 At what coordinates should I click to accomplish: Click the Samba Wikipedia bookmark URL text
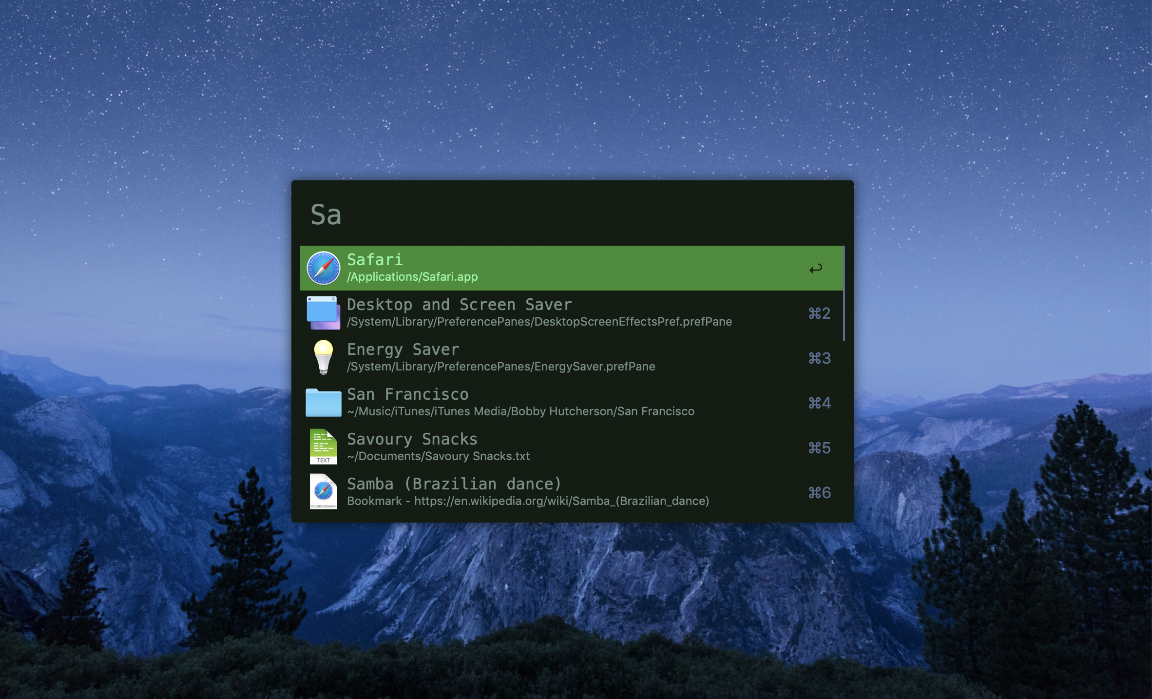click(x=561, y=501)
